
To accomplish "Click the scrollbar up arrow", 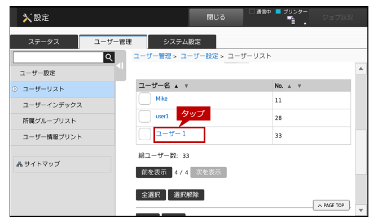I will [361, 69].
